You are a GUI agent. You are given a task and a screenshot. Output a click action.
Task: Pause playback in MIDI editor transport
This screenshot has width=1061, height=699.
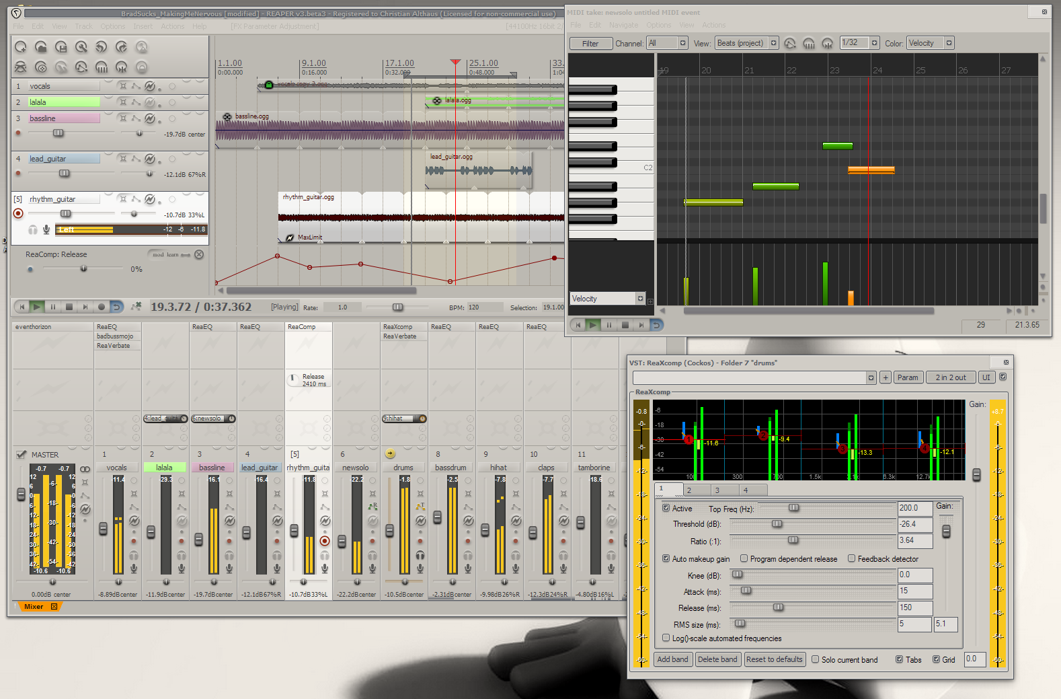(x=609, y=325)
